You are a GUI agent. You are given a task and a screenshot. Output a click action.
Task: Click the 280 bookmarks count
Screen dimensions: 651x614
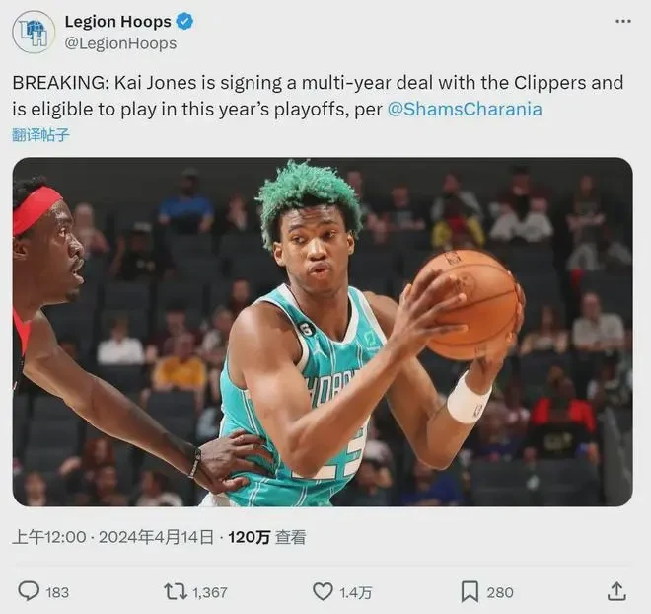coord(500,592)
